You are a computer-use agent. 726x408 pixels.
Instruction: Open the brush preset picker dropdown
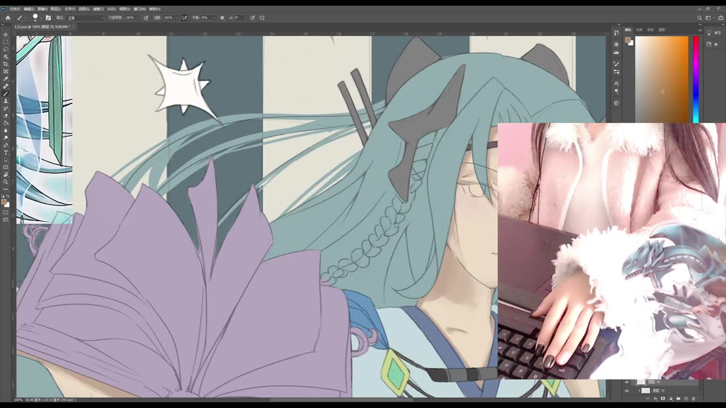[x=41, y=18]
